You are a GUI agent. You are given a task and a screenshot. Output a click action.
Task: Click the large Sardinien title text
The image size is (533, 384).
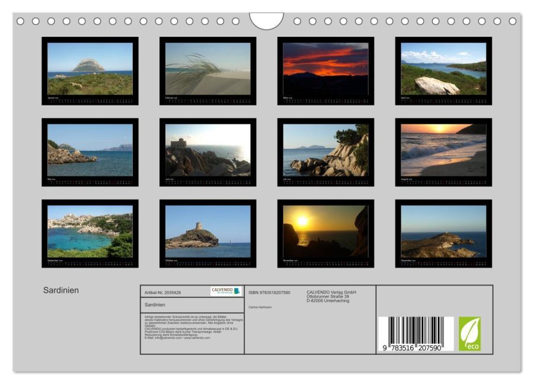click(x=61, y=290)
